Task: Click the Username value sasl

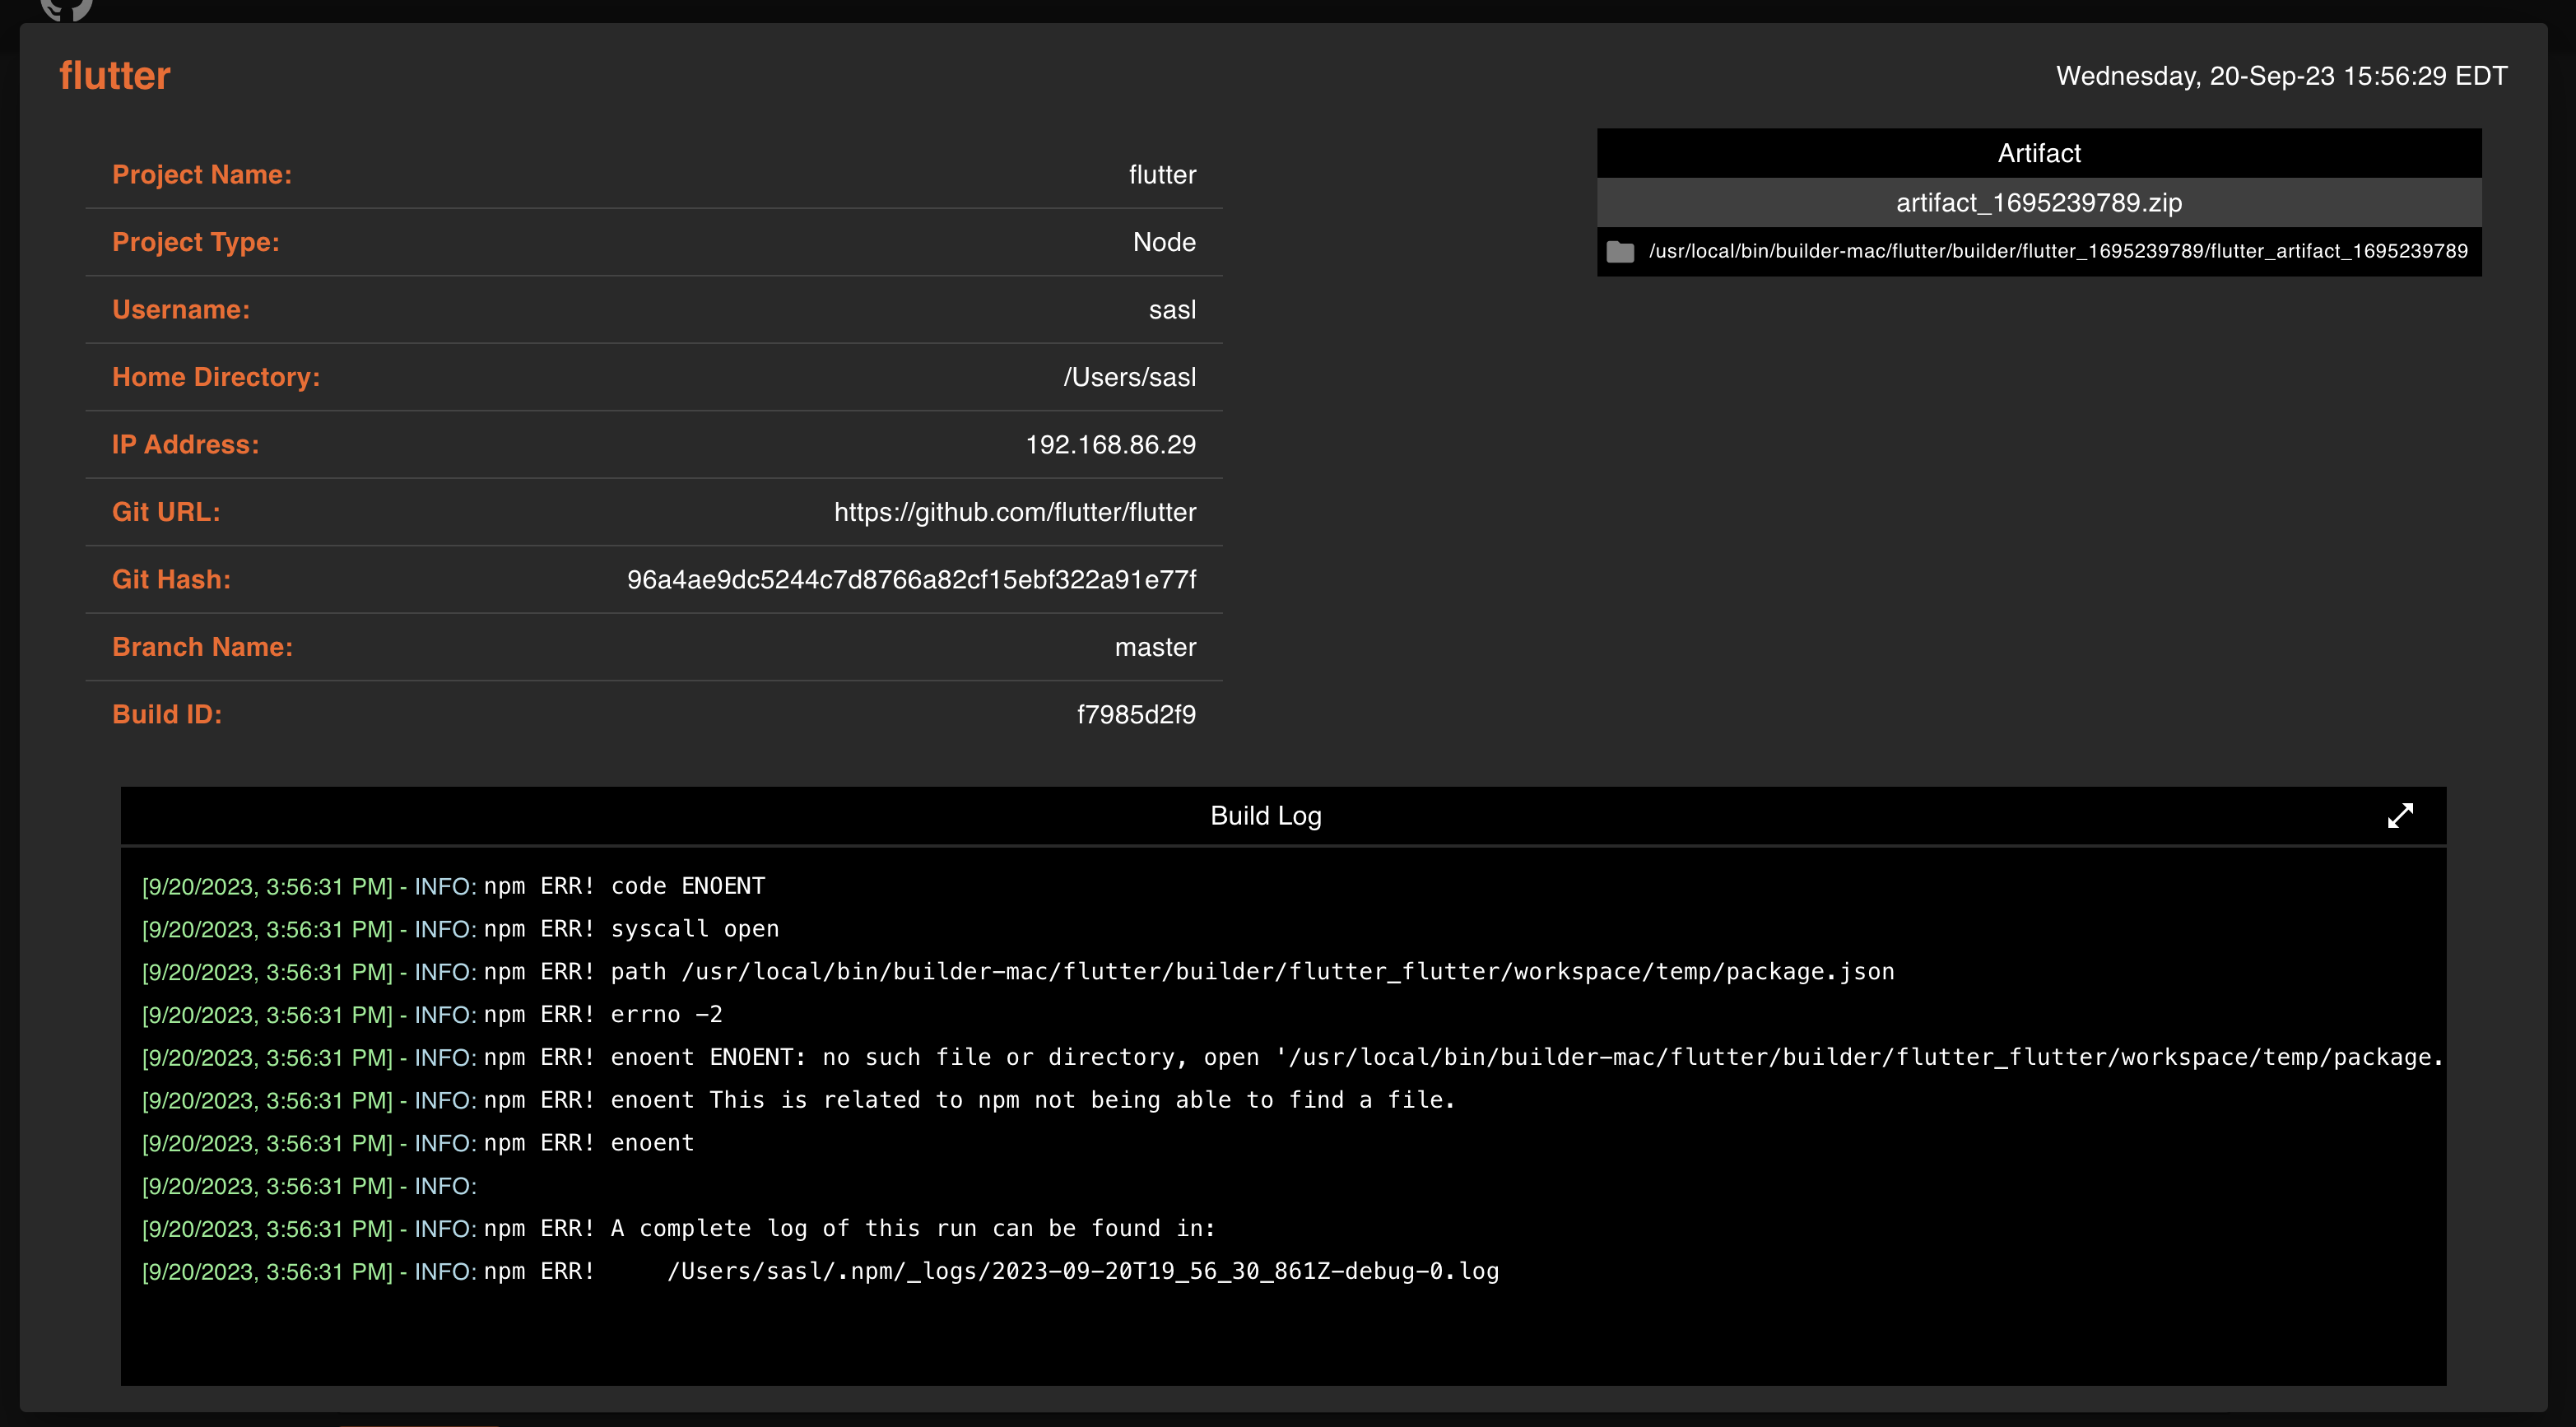Action: 1172,310
